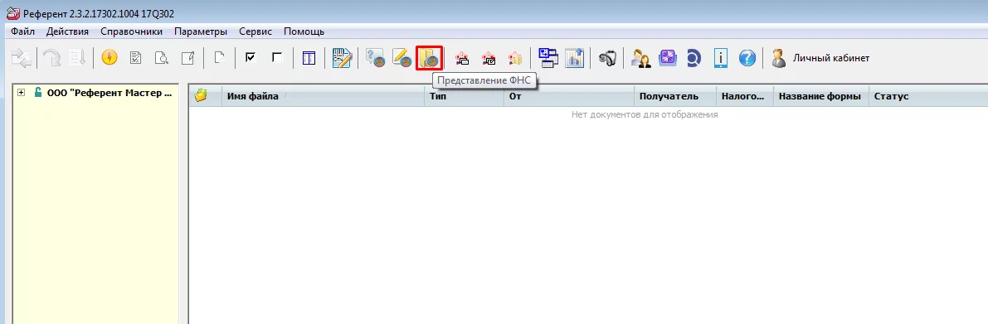This screenshot has width=988, height=324.
Task: Click the blue question mark help icon
Action: [747, 58]
